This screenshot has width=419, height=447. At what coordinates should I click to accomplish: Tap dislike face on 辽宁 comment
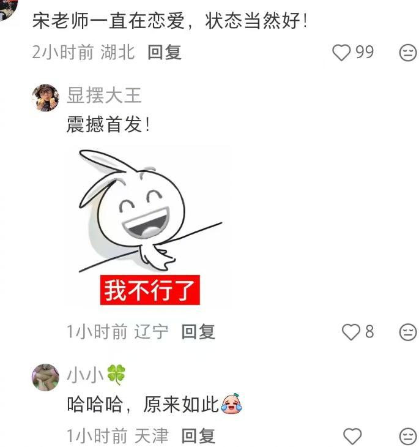pos(408,332)
